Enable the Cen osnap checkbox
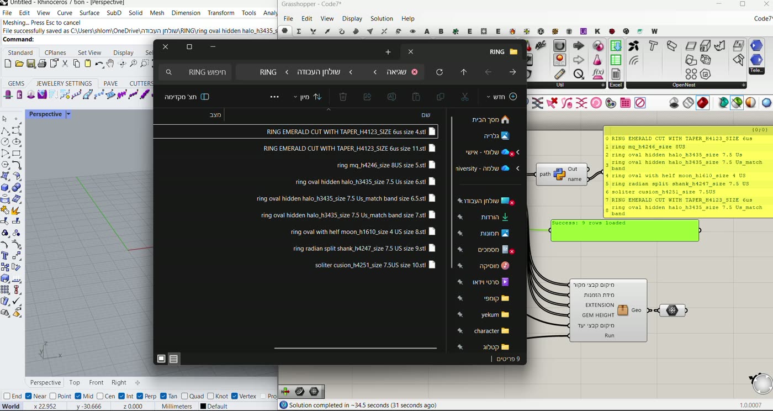Image resolution: width=773 pixels, height=411 pixels. (x=99, y=396)
